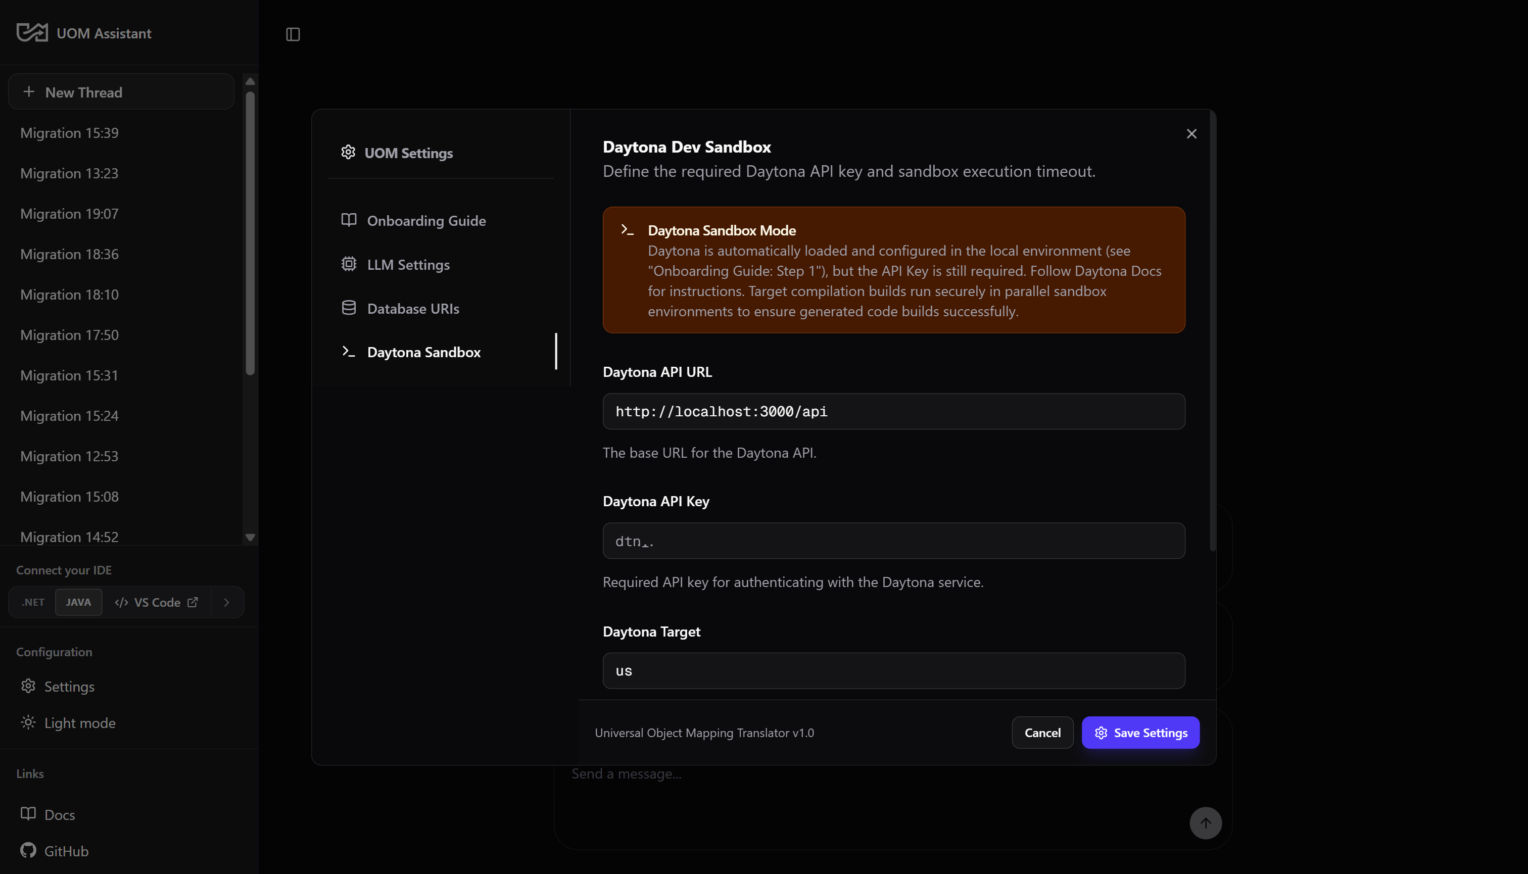Open thread Migration 19:07
Viewport: 1528px width, 874px height.
pos(121,214)
